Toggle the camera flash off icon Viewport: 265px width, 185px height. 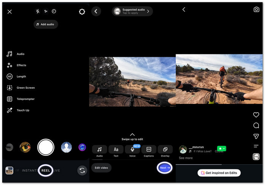[38, 11]
